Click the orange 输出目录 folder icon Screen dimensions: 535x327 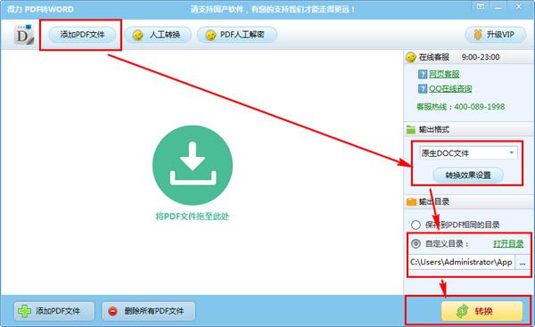[411, 202]
